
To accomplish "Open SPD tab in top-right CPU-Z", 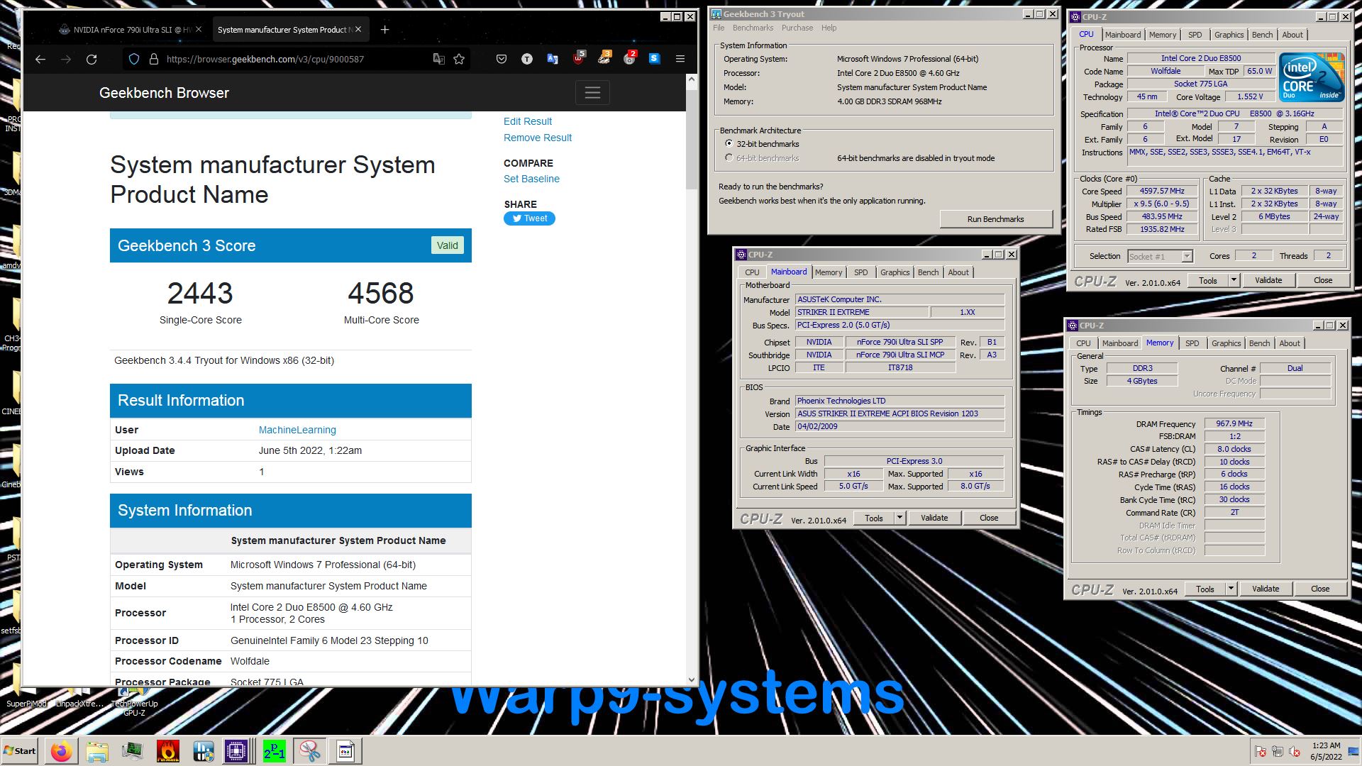I will [1195, 35].
